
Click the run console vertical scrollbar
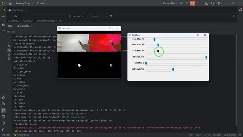click(236, 80)
